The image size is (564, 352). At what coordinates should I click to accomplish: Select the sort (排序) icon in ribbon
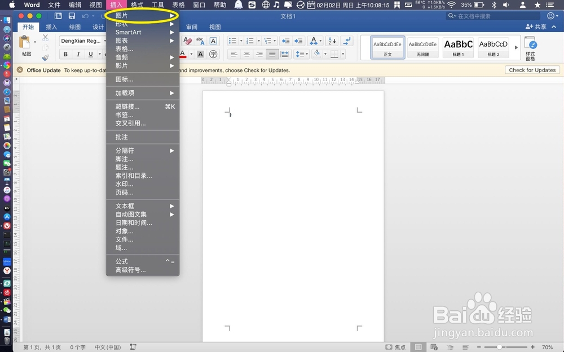332,41
